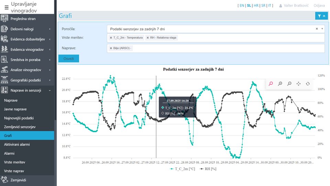Click the hamburger menu icon
330x186 pixels.
tap(6, 7)
